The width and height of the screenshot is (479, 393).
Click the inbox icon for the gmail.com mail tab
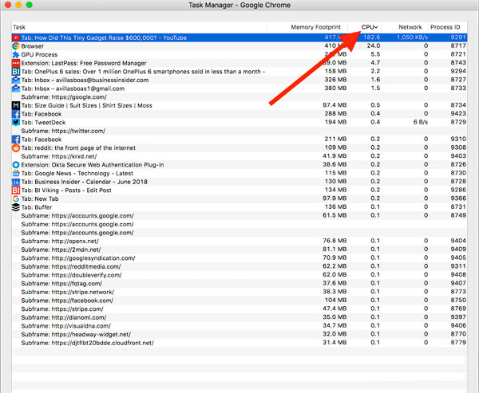pyautogui.click(x=16, y=88)
